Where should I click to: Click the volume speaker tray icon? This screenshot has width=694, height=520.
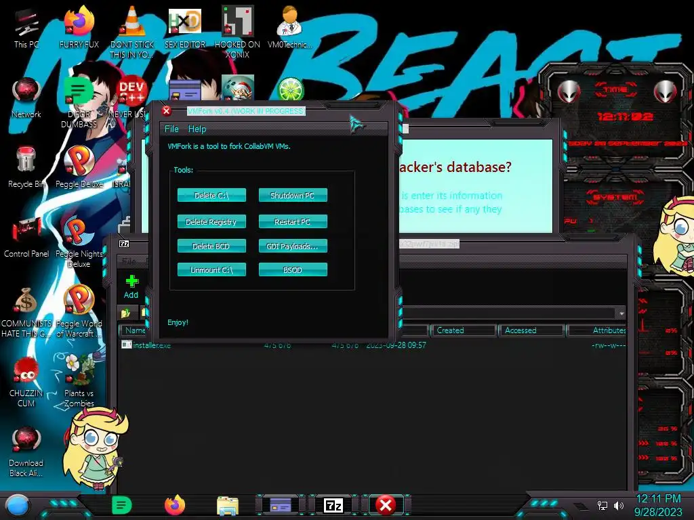(x=618, y=505)
